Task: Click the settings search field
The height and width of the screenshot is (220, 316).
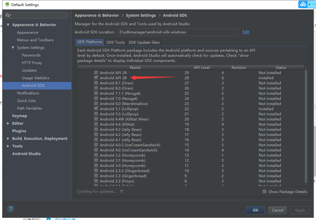Action: pos(36,15)
